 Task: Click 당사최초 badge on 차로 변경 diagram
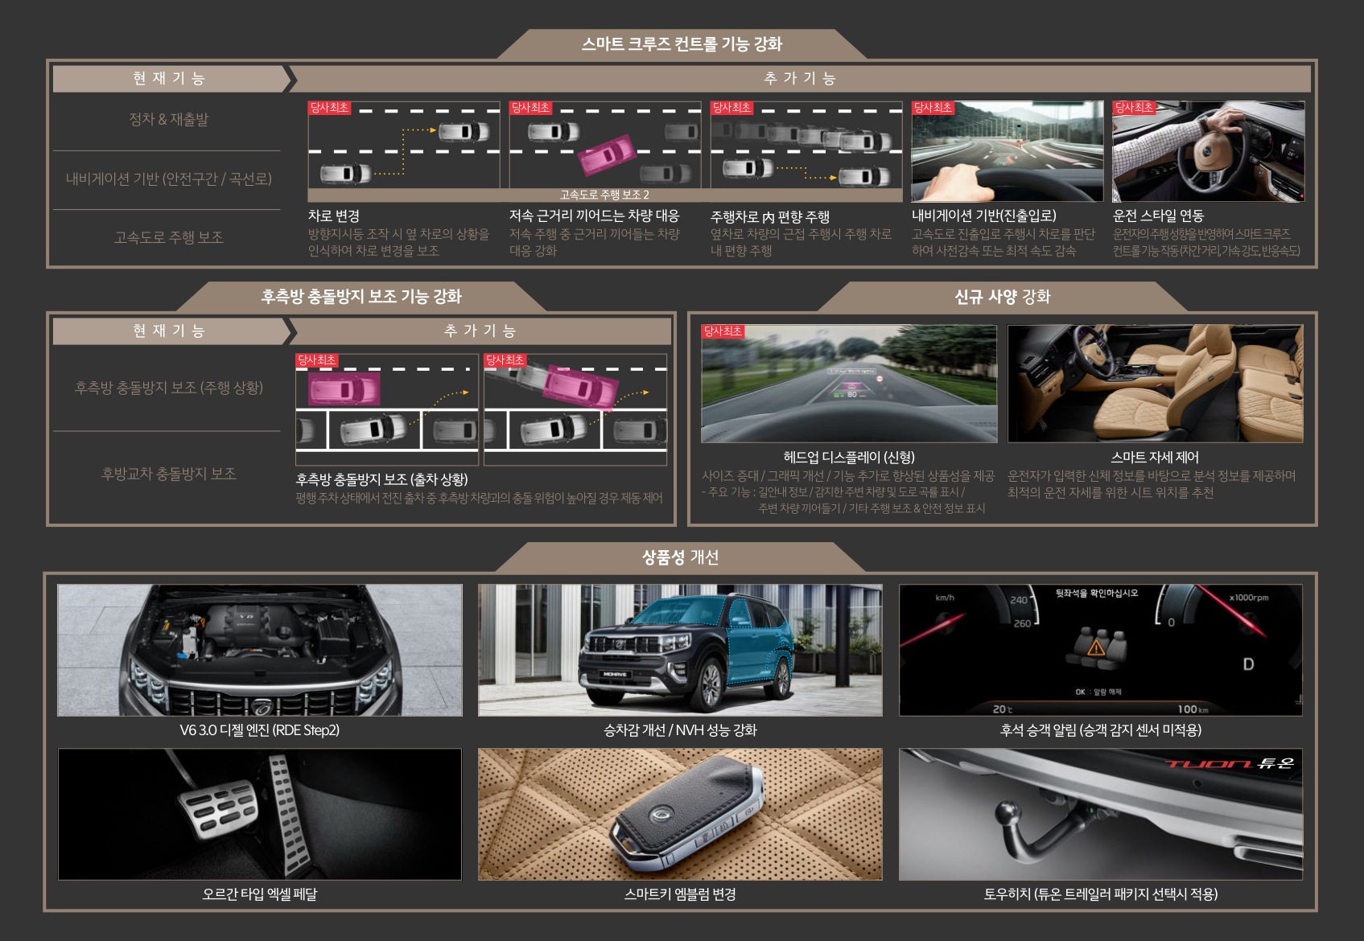[x=329, y=108]
